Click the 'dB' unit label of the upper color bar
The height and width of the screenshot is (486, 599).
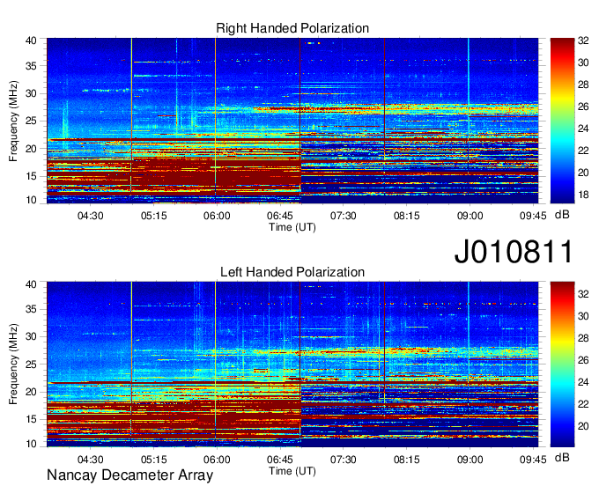coord(562,215)
